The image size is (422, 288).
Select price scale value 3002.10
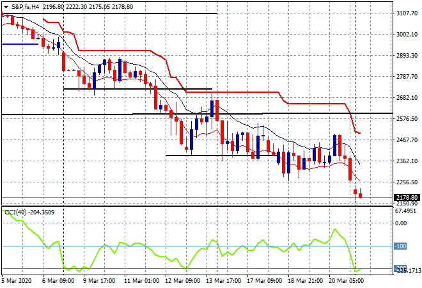pos(407,34)
